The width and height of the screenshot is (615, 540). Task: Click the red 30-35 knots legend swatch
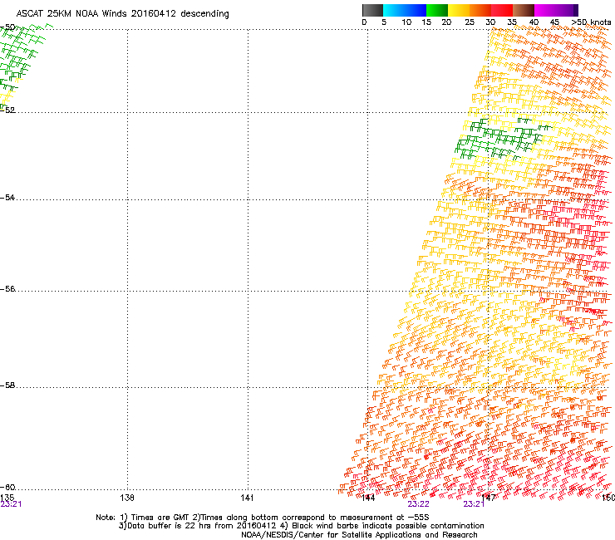502,10
